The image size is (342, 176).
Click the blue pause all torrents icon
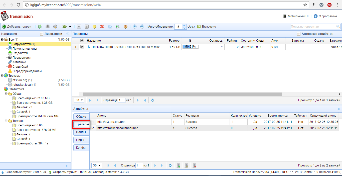pyautogui.click(x=142, y=27)
